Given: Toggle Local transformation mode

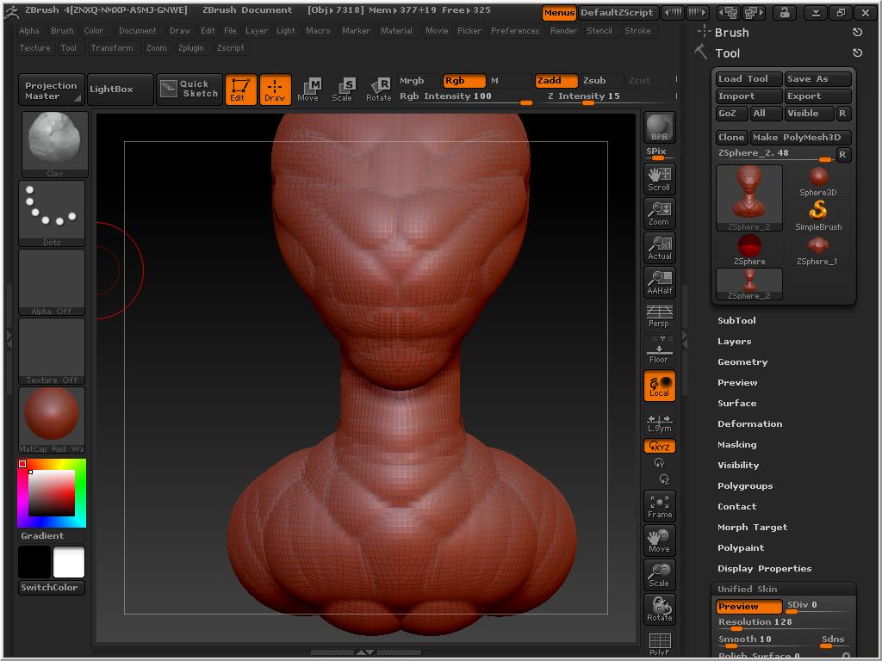Looking at the screenshot, I should pyautogui.click(x=659, y=386).
